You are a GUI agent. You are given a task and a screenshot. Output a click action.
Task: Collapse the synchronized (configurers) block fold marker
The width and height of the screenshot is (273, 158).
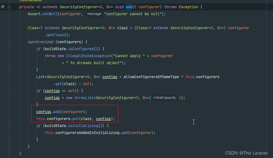(9, 42)
